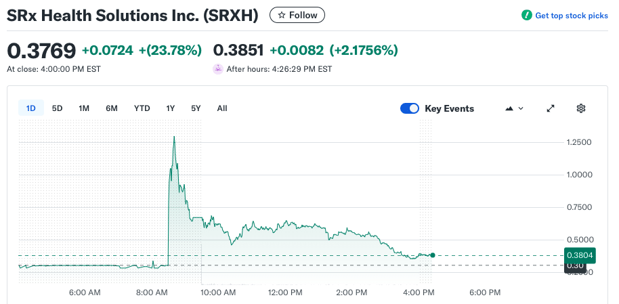Viewport: 619px width, 304px height.
Task: Switch to the 6M chart range
Action: click(x=112, y=108)
